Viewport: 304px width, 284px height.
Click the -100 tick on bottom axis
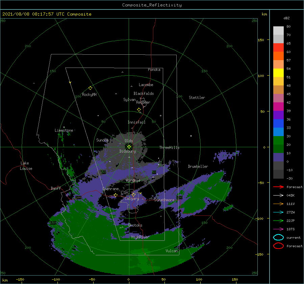[x=56, y=279]
